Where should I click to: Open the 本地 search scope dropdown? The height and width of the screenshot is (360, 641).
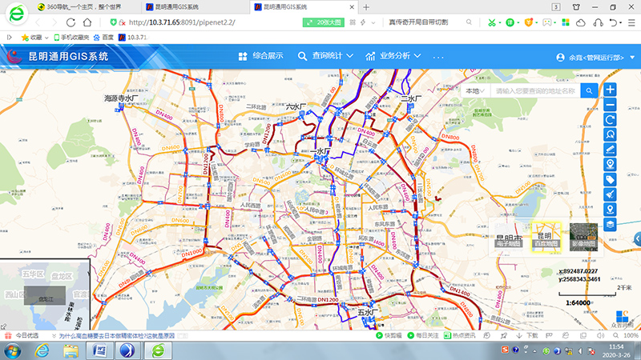pos(475,90)
